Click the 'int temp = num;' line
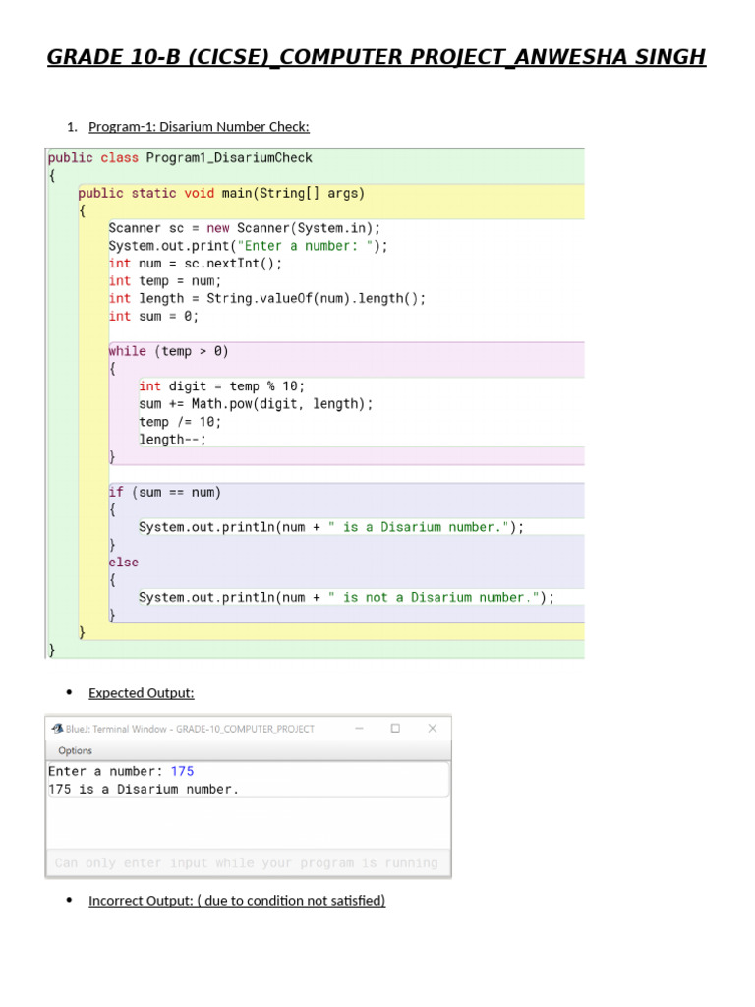755x1007 pixels. (x=165, y=281)
